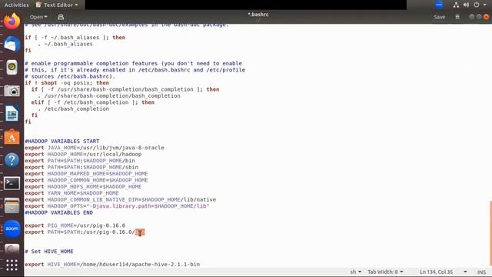Save the .bashrc file
Viewport: 492px width, 277px height.
[x=439, y=17]
